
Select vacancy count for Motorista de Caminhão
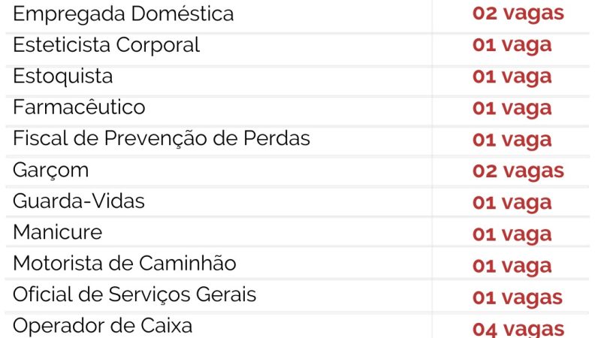coord(512,265)
